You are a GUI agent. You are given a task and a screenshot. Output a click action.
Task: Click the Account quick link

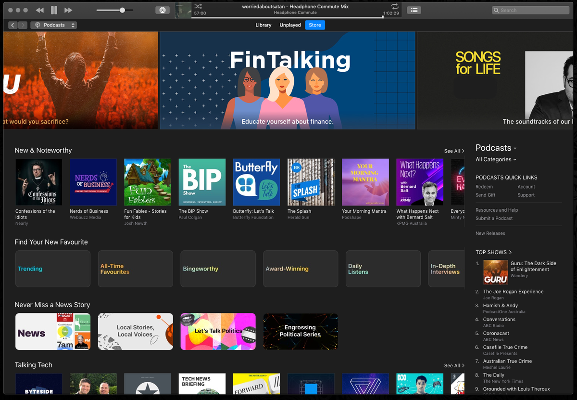pyautogui.click(x=526, y=187)
